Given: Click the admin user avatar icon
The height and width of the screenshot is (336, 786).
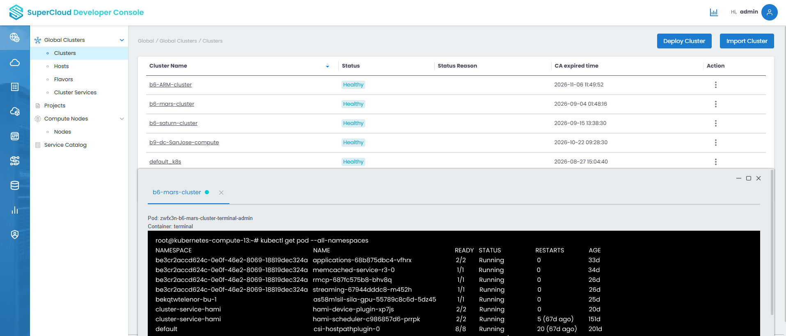Looking at the screenshot, I should 769,12.
